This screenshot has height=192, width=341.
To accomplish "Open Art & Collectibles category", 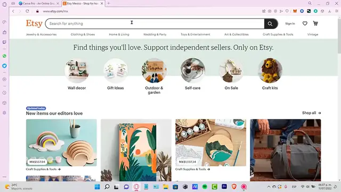I will pos(237,34).
